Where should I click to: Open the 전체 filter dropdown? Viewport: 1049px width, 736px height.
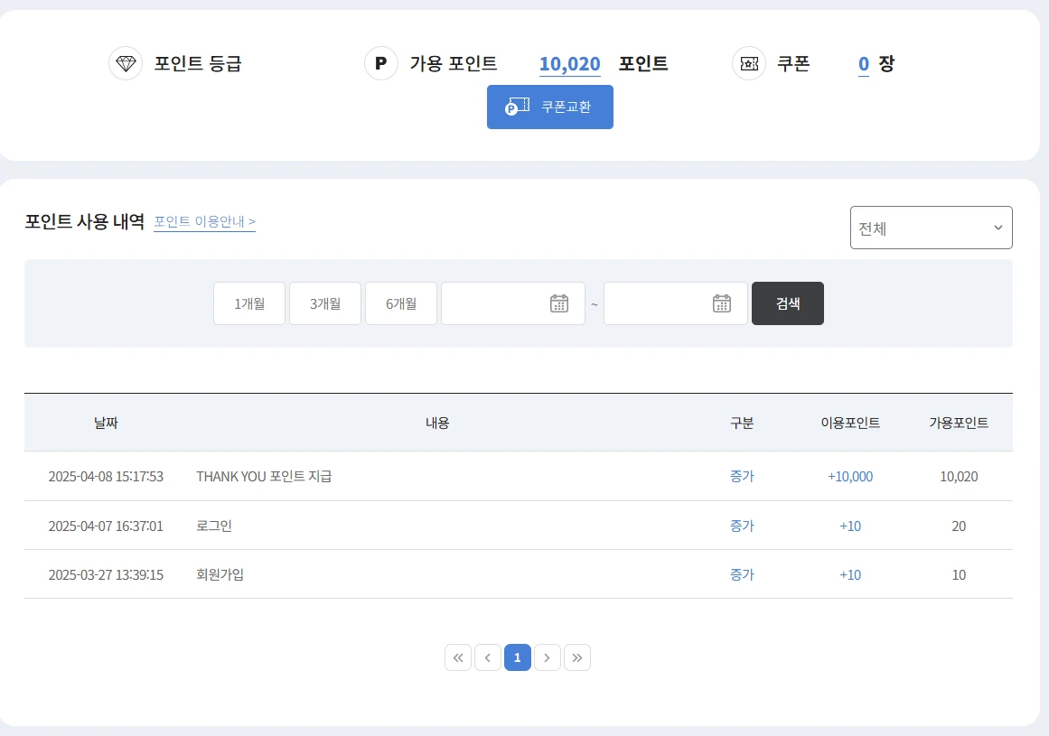pos(931,228)
